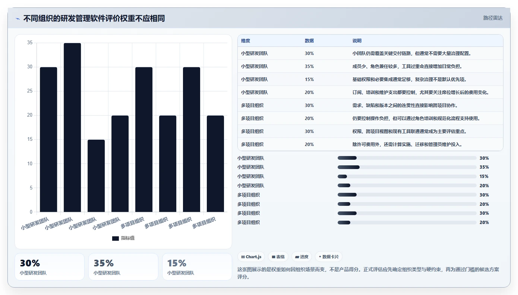Screen dimensions: 518x295
Task: Open the 30% 小型研发团队 summary card
Action: [50, 267]
